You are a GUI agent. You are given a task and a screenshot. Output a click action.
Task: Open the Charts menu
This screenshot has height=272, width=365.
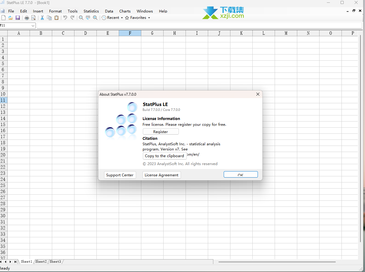(125, 11)
